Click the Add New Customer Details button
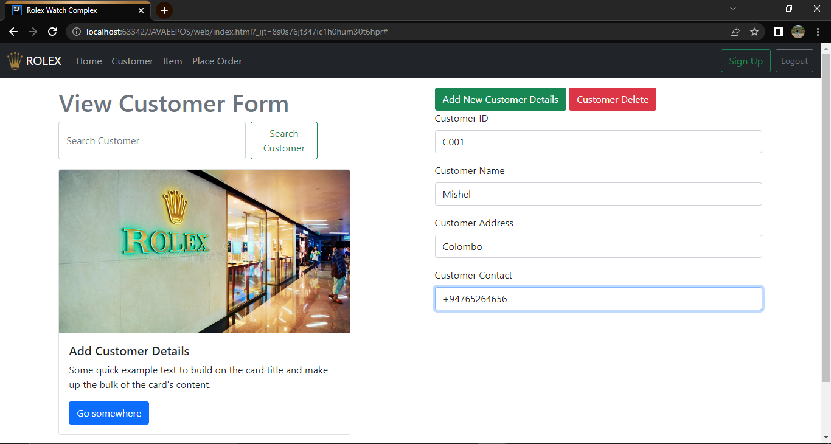Screen dimensions: 831x444 coord(500,99)
